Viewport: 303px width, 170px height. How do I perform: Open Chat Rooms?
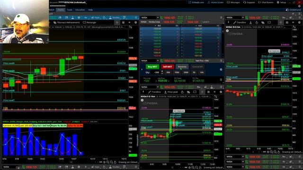click(266, 2)
